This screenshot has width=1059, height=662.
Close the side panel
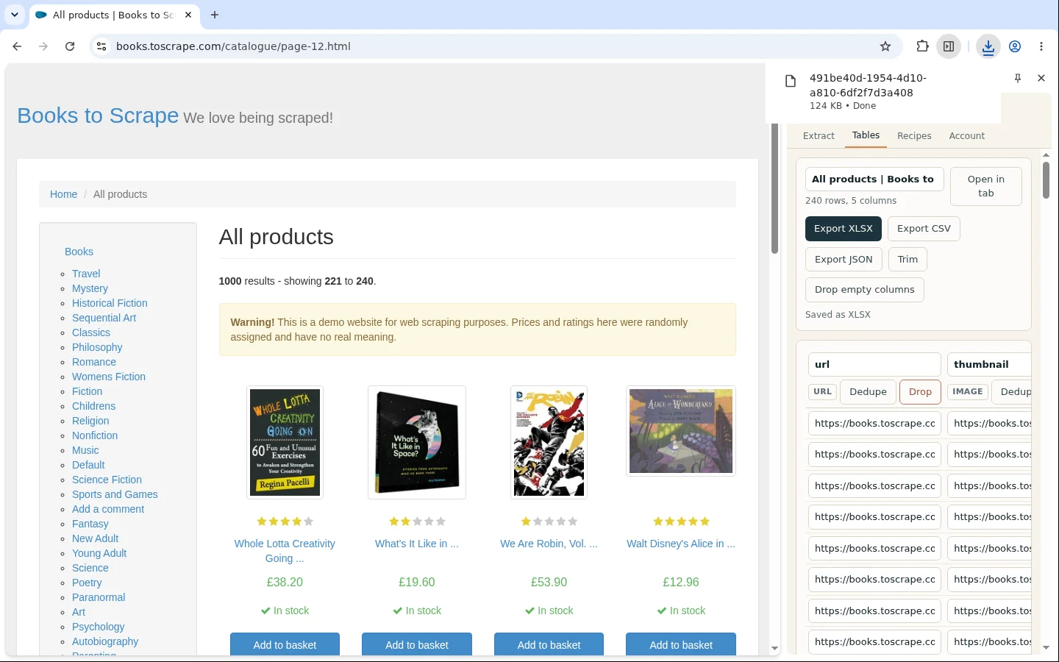[x=1041, y=78]
